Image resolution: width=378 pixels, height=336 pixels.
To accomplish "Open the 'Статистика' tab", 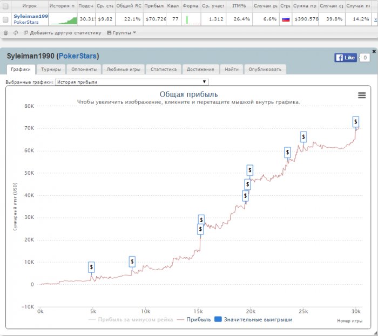I will pos(163,70).
